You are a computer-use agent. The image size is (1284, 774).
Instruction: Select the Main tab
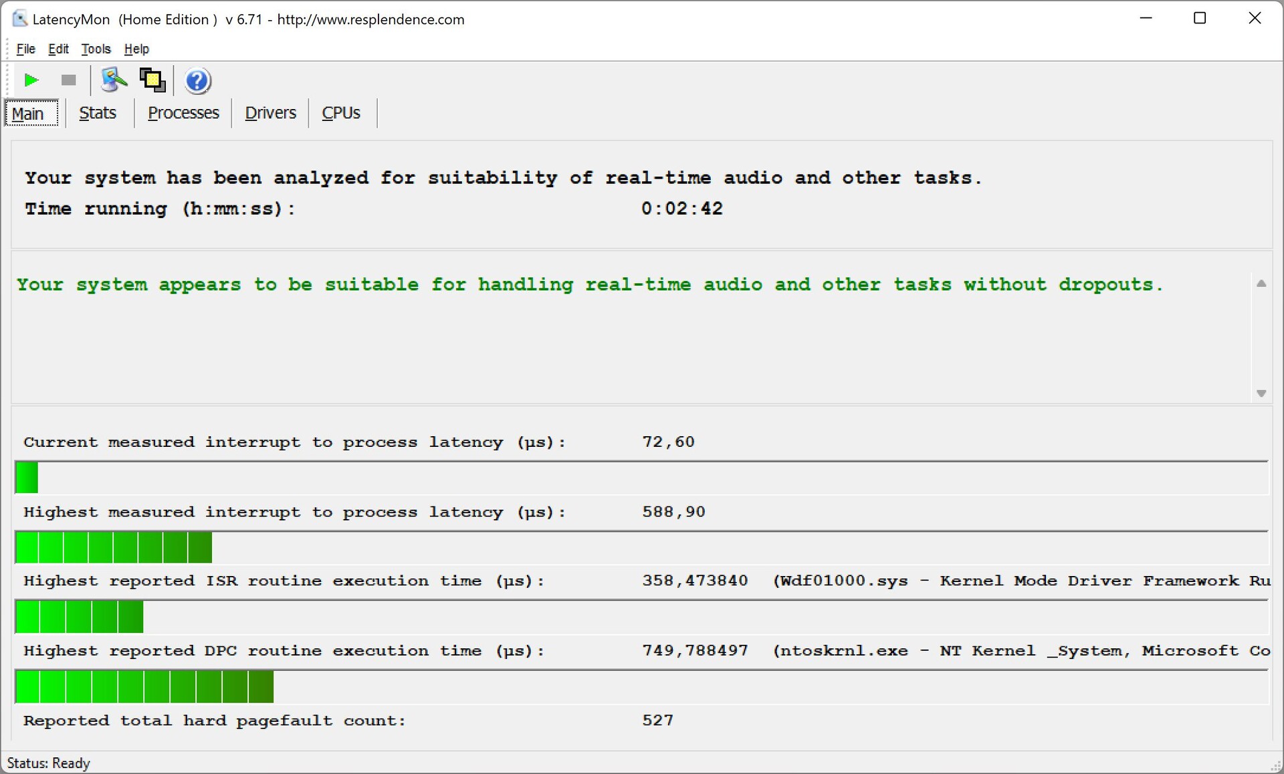click(31, 113)
